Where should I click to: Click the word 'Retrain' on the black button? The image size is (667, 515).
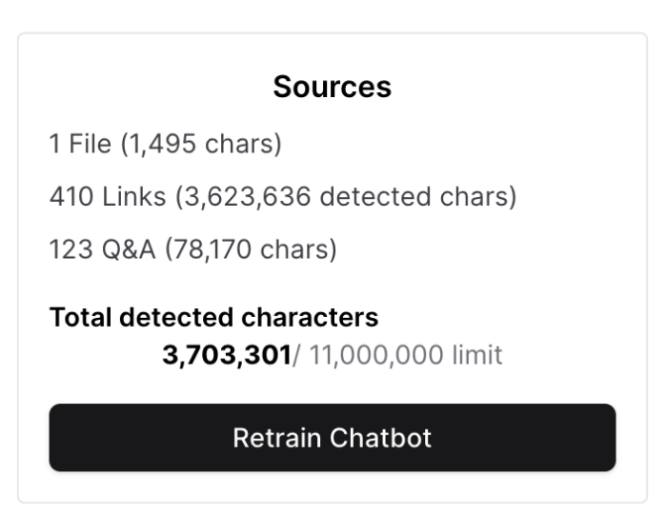tap(276, 438)
